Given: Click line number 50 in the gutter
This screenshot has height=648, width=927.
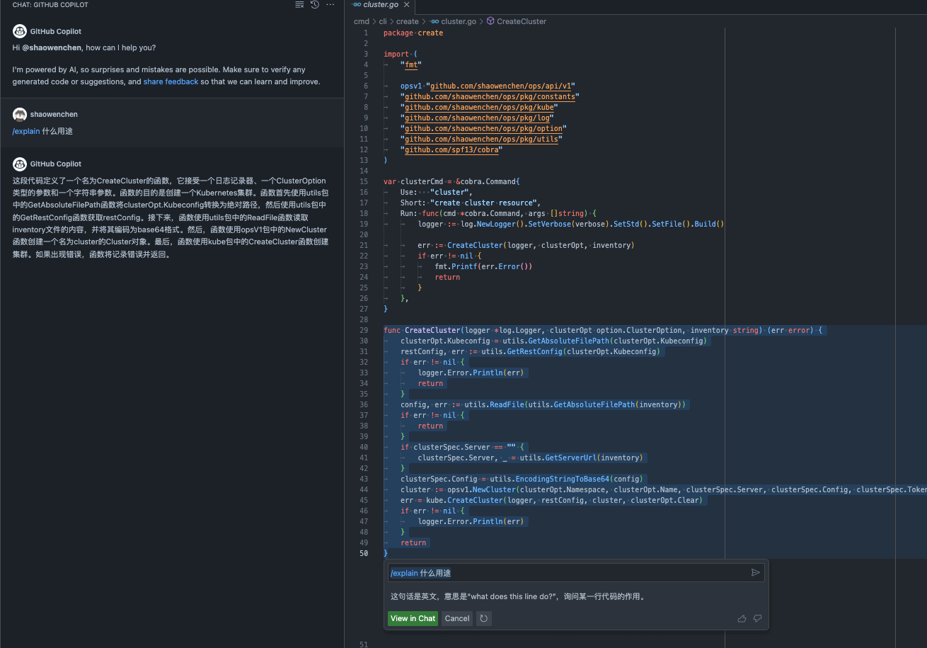Looking at the screenshot, I should 364,553.
